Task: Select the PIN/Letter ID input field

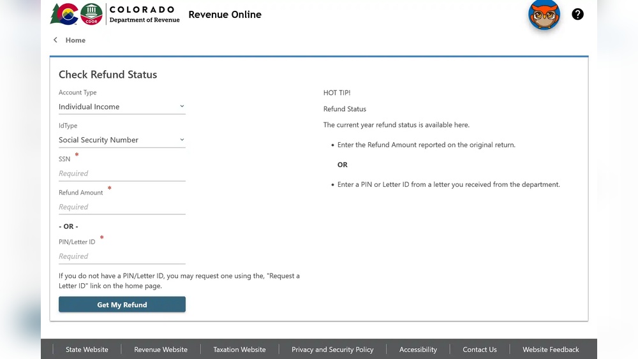Action: pos(122,256)
